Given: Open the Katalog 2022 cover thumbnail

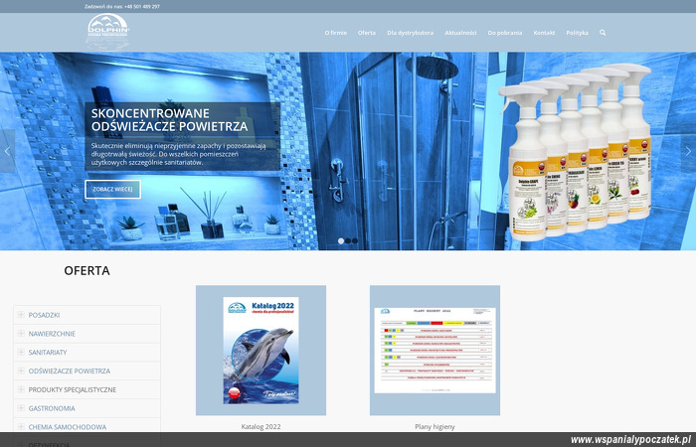Looking at the screenshot, I should (x=261, y=351).
